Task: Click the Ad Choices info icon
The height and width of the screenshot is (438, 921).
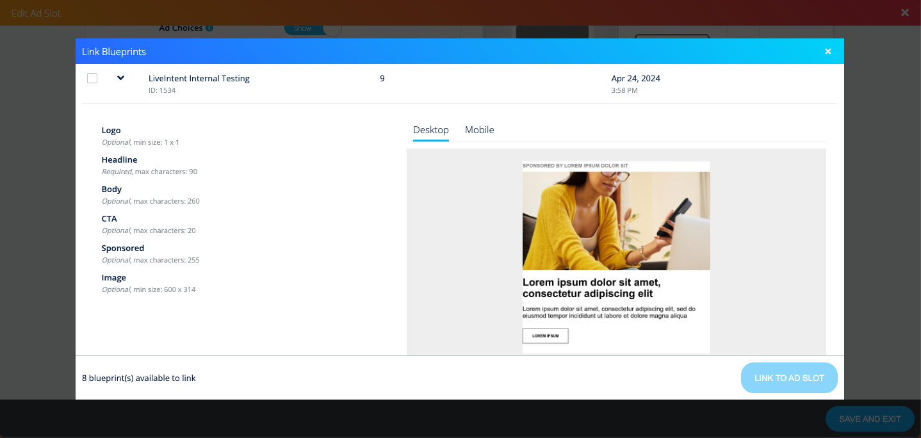Action: [x=209, y=28]
